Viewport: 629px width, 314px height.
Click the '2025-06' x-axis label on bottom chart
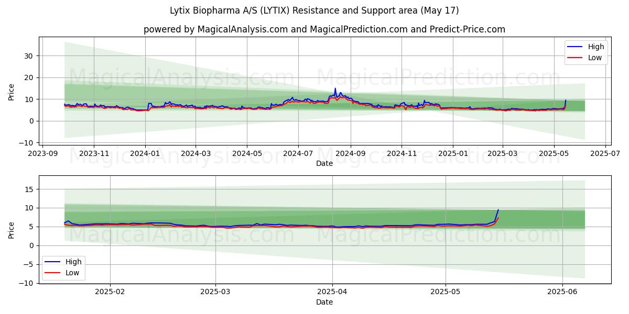(562, 293)
